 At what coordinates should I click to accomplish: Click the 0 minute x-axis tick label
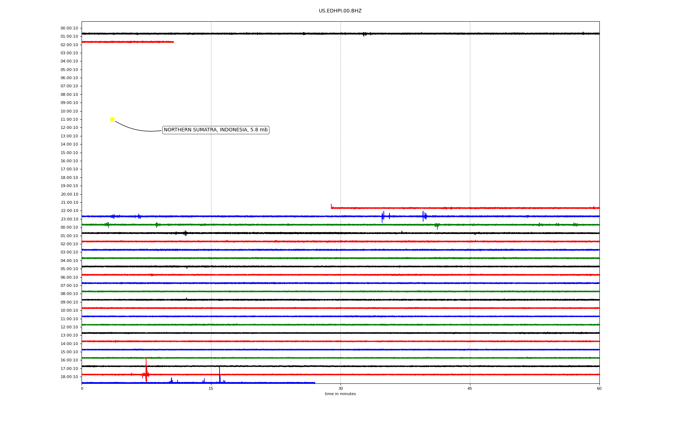(x=82, y=388)
